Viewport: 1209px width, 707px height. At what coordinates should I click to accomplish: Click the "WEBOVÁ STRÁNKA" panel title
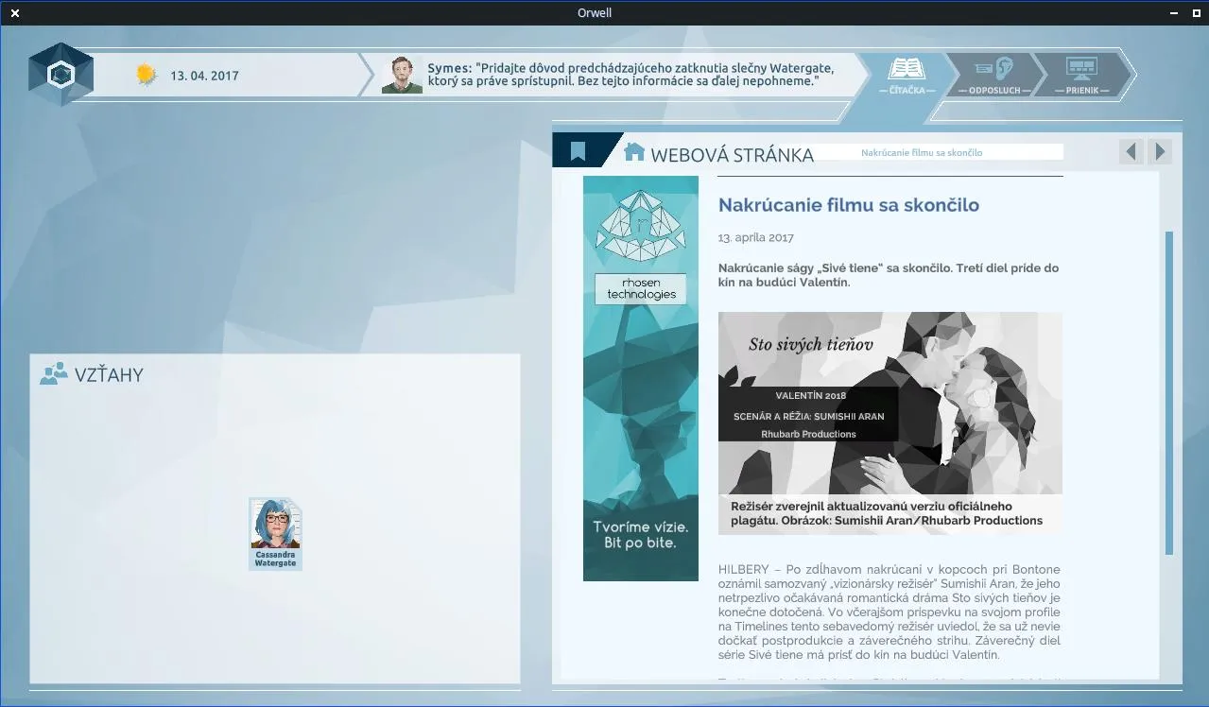pyautogui.click(x=733, y=155)
